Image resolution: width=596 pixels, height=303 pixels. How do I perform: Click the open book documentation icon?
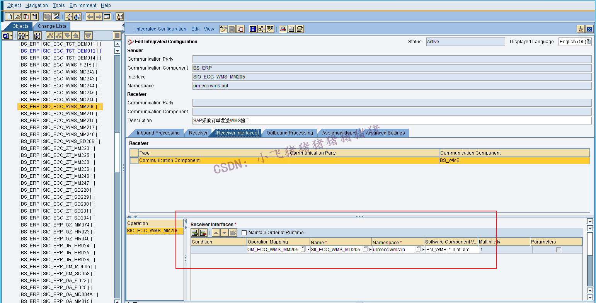pyautogui.click(x=291, y=29)
